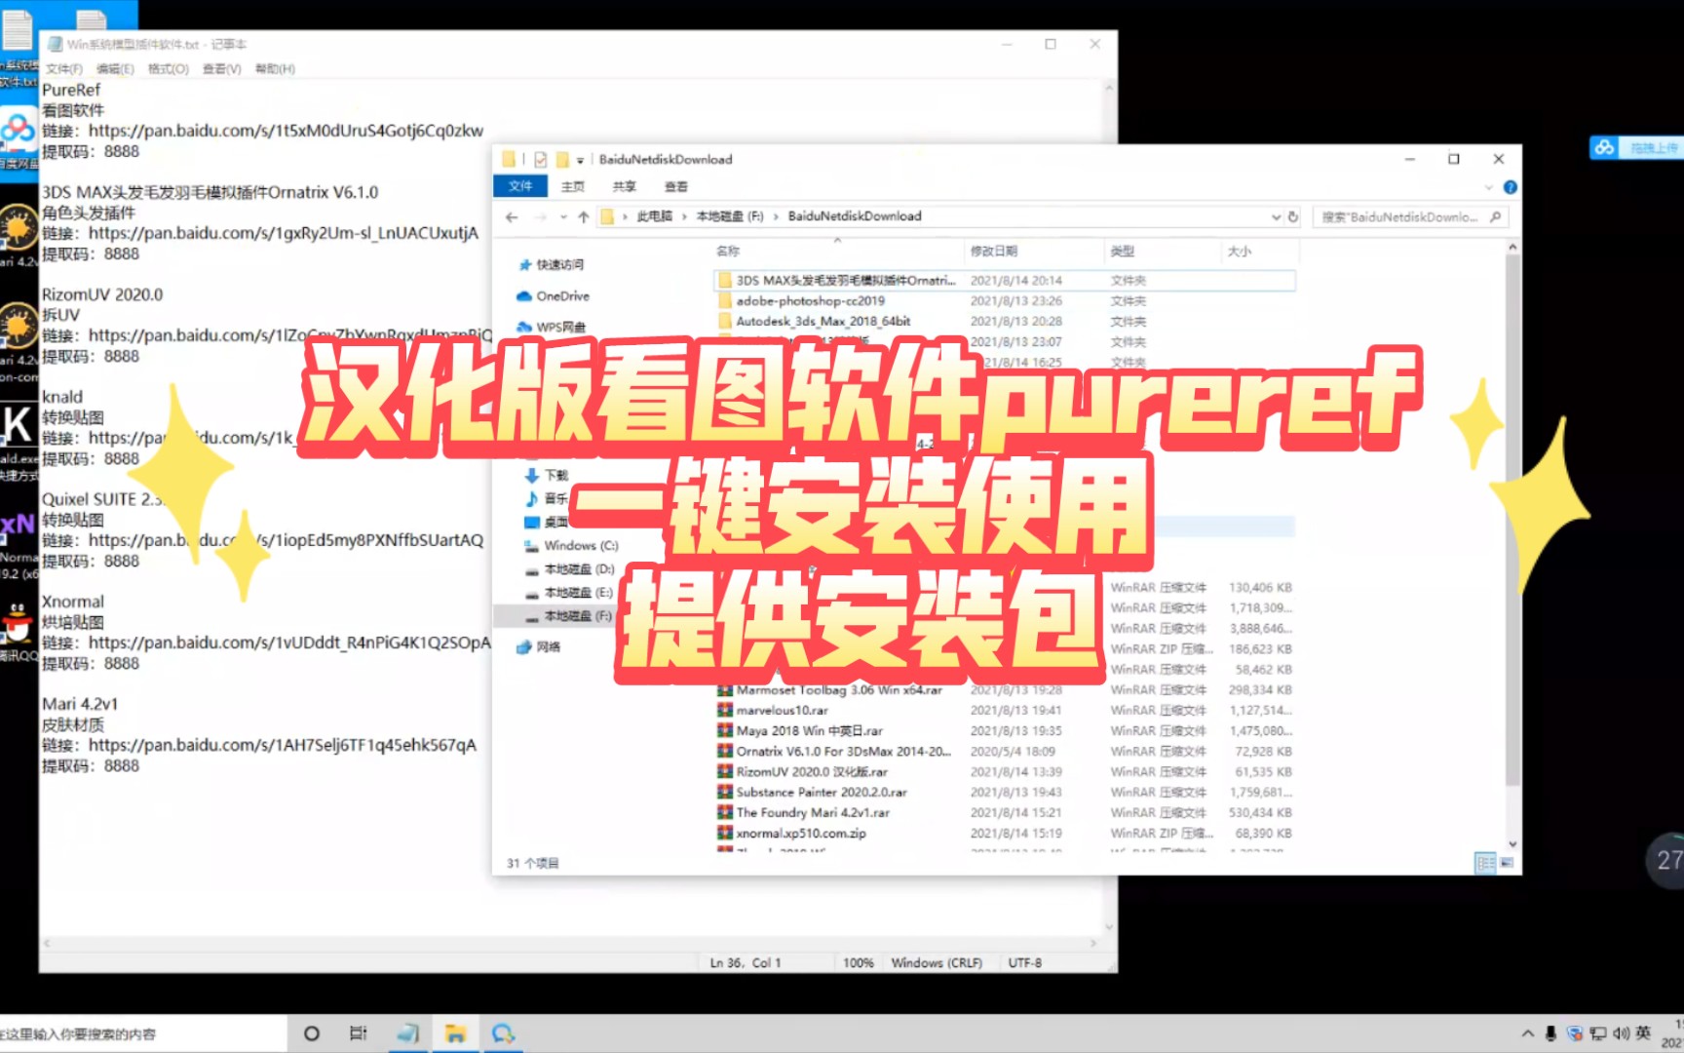Select OneDrive in navigation pane
The image size is (1684, 1053).
click(553, 296)
